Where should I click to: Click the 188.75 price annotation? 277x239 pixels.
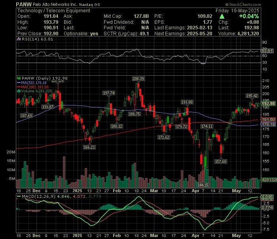(135, 114)
